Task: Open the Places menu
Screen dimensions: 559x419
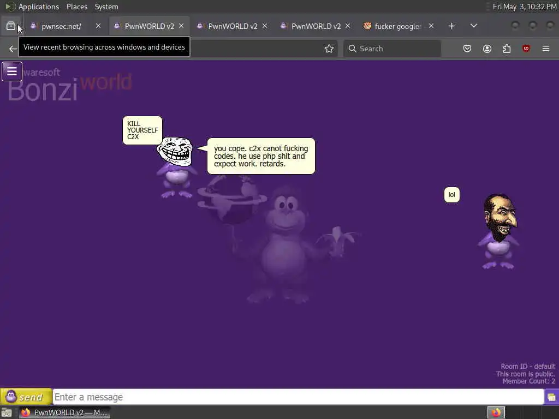Action: [77, 7]
